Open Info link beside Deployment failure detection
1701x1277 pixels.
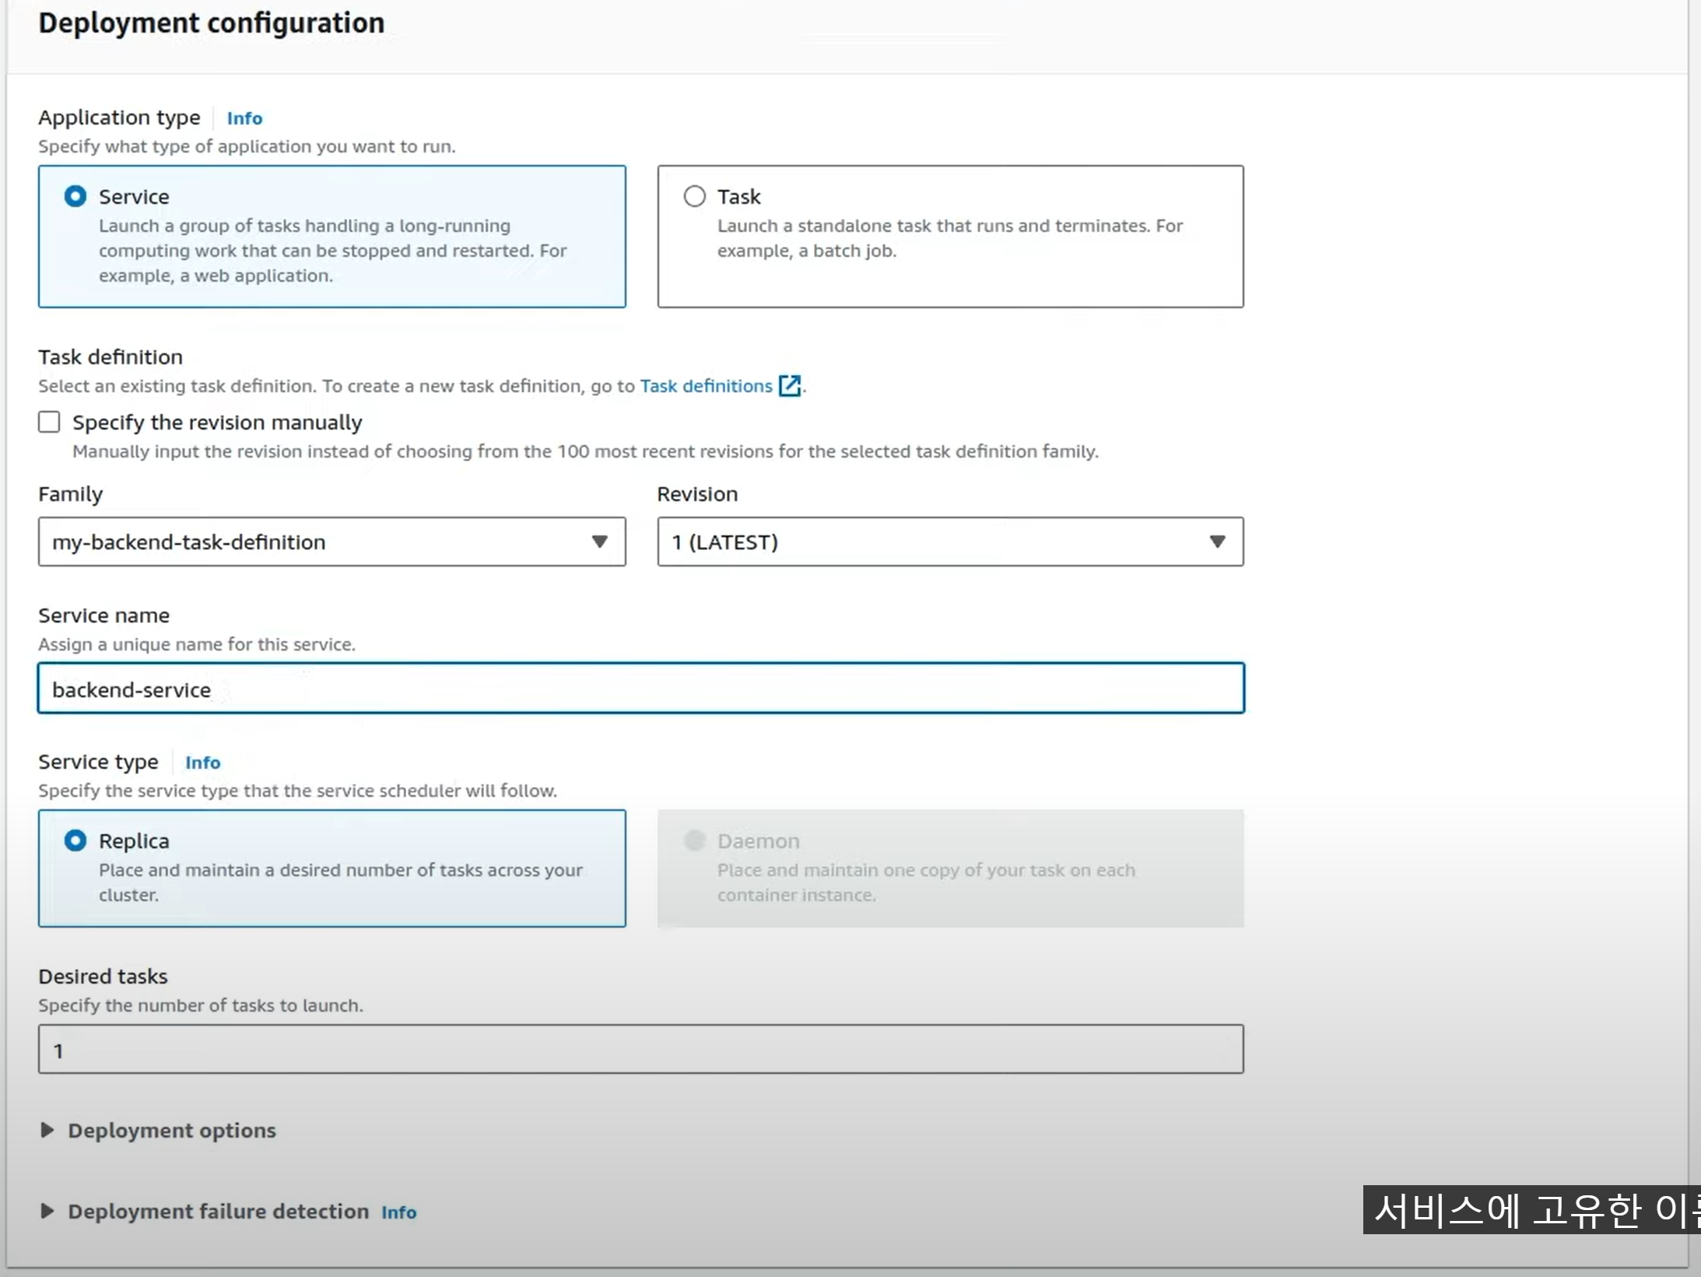click(x=398, y=1212)
